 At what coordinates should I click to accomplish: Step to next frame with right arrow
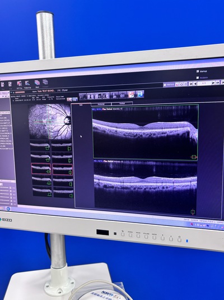[213, 83]
